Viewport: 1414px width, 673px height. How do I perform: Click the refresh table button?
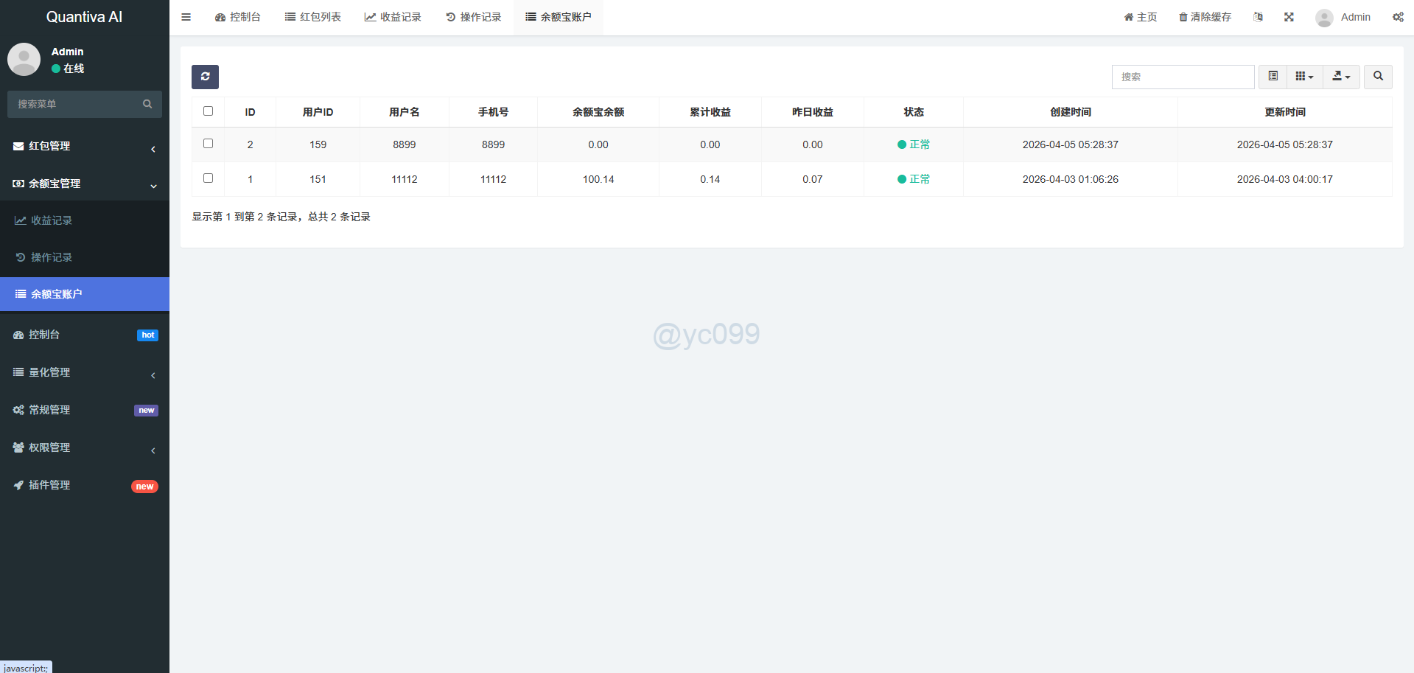click(205, 77)
